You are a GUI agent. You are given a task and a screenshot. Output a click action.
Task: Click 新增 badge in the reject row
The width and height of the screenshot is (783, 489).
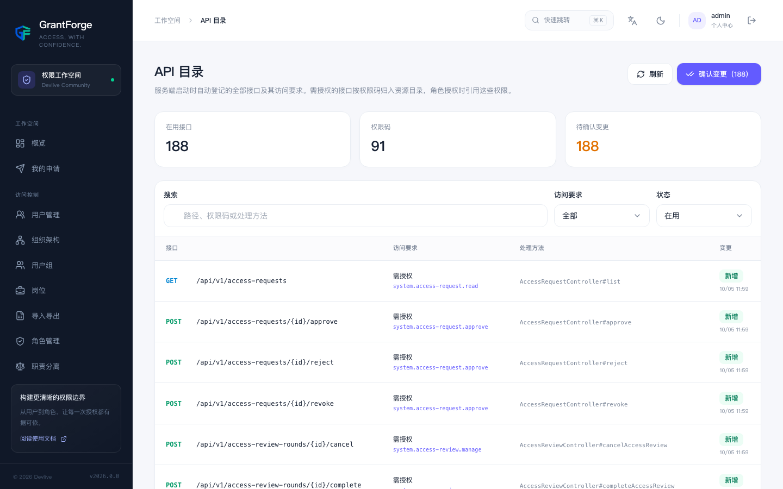coord(731,358)
